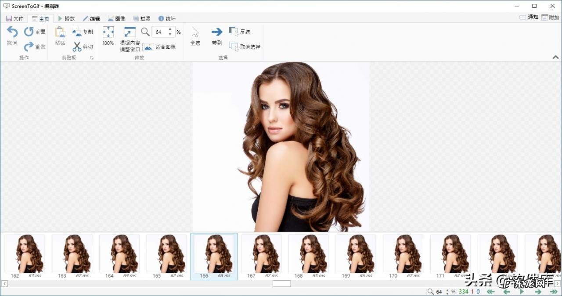Click Invert selection (反选) button
The width and height of the screenshot is (562, 296).
[240, 32]
